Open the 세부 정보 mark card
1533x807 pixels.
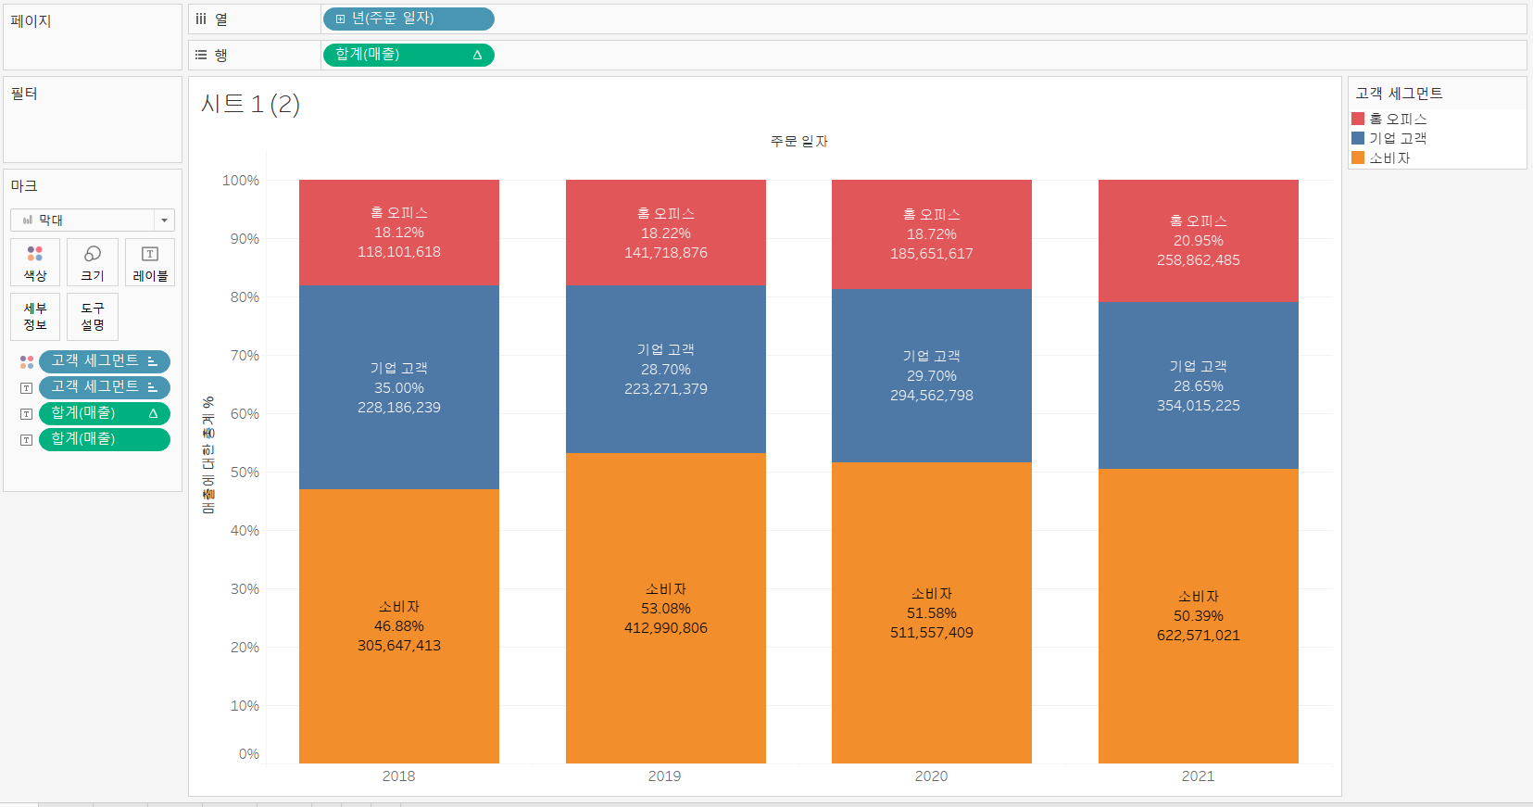tap(35, 317)
